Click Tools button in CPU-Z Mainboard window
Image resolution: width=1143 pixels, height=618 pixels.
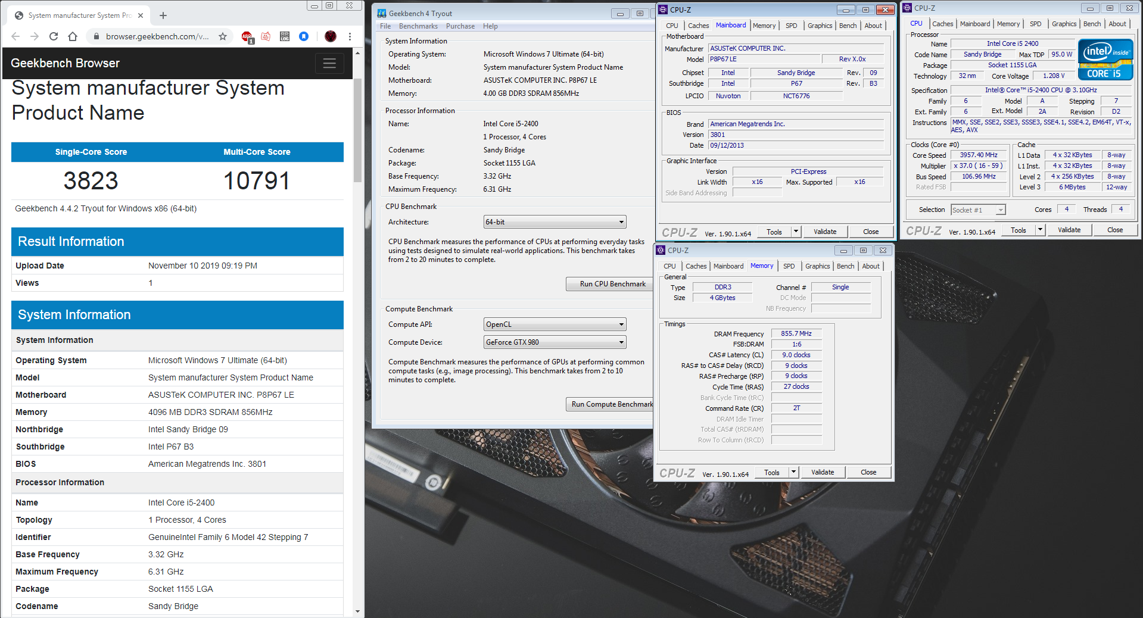(774, 232)
